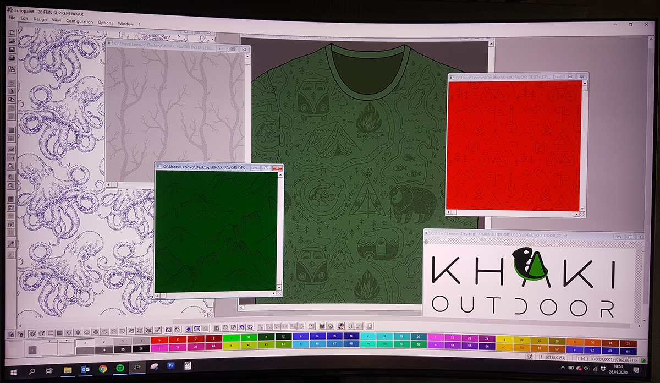660x383 pixels.
Task: Click the Open file icon in left toolbar
Action: click(x=12, y=41)
